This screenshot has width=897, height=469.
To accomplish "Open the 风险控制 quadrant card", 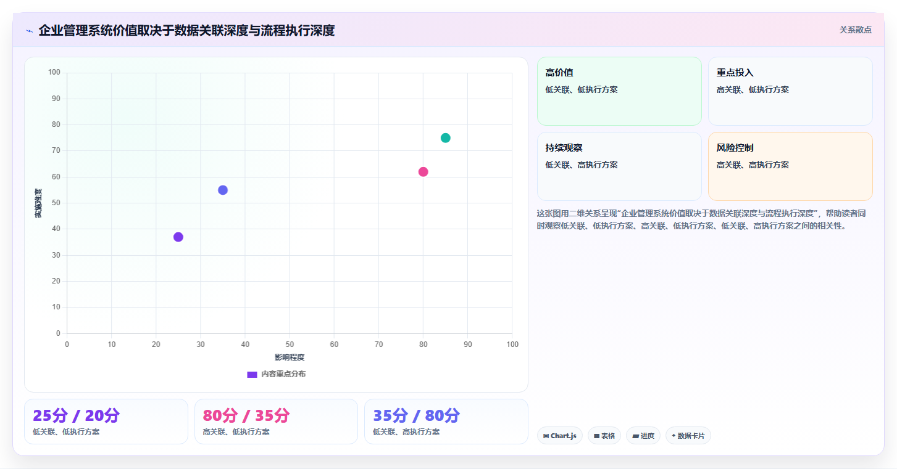I will coord(790,166).
